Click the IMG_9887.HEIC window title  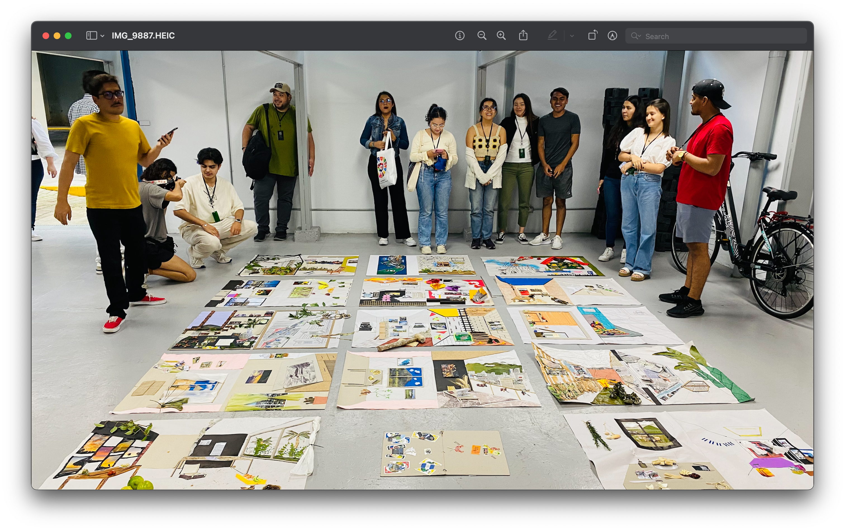click(143, 36)
